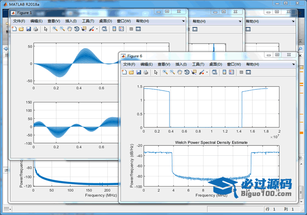Open 工具(T) menu in Figure 6
Screen dimensions: 307x215
coord(198,64)
